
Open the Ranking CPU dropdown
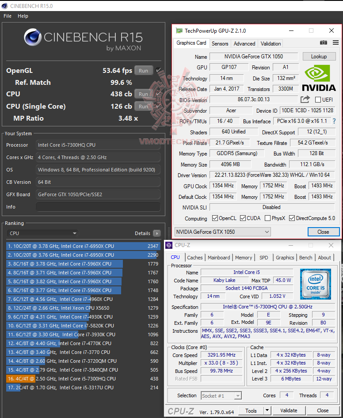pos(42,233)
